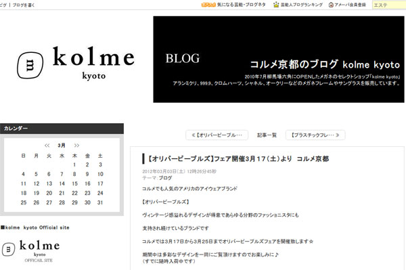
Task: Click in the search field containing エステ
Action: click(389, 5)
